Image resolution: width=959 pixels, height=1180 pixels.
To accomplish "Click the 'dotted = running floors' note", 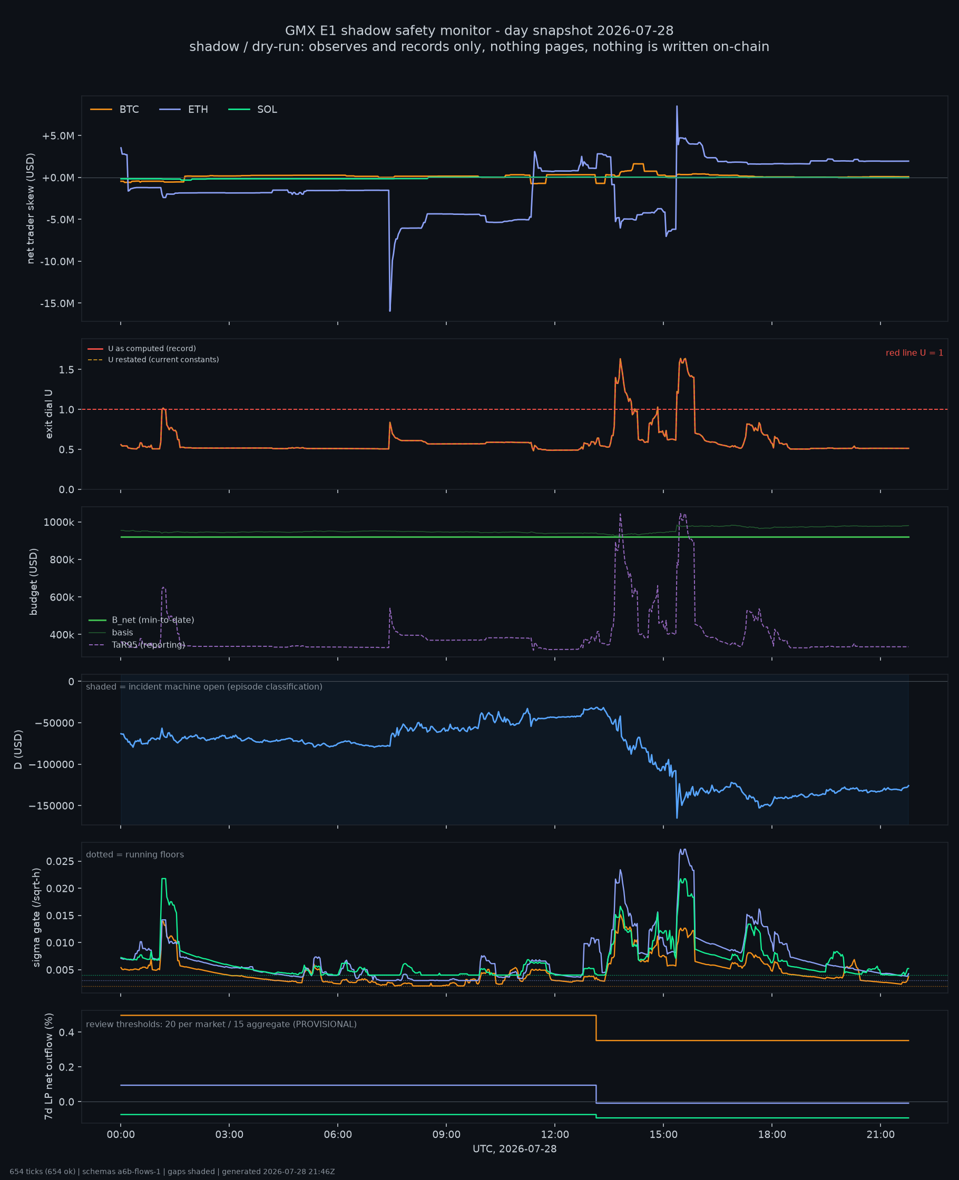I will pos(135,854).
